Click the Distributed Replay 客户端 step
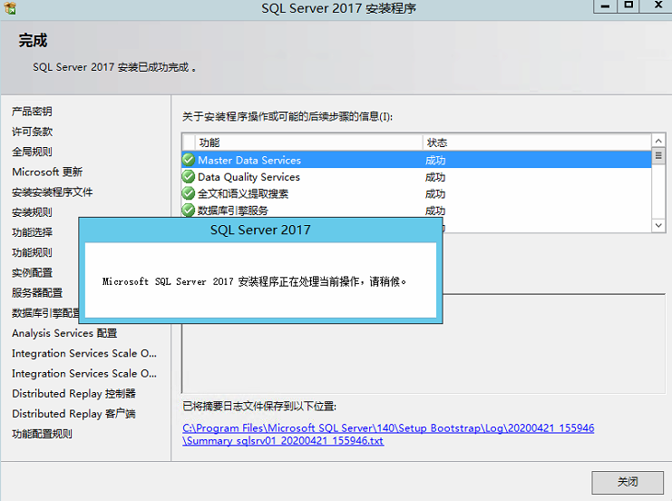 (x=73, y=414)
